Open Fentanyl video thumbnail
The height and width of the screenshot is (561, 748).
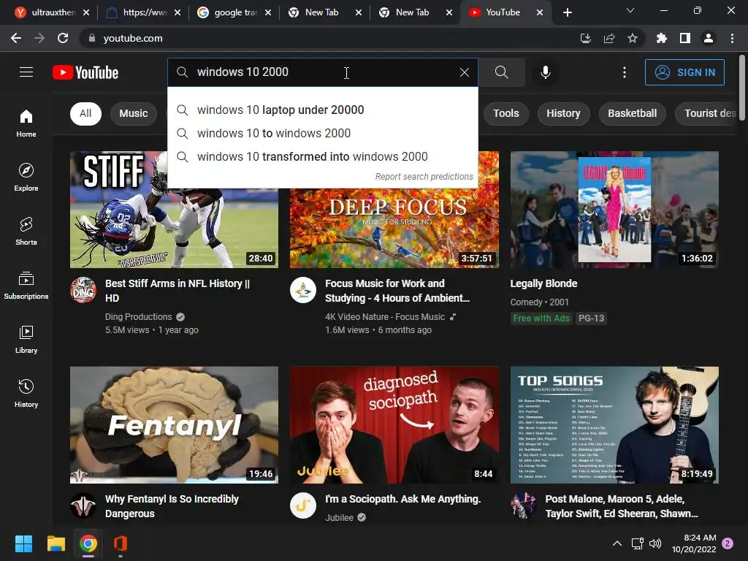coord(174,425)
